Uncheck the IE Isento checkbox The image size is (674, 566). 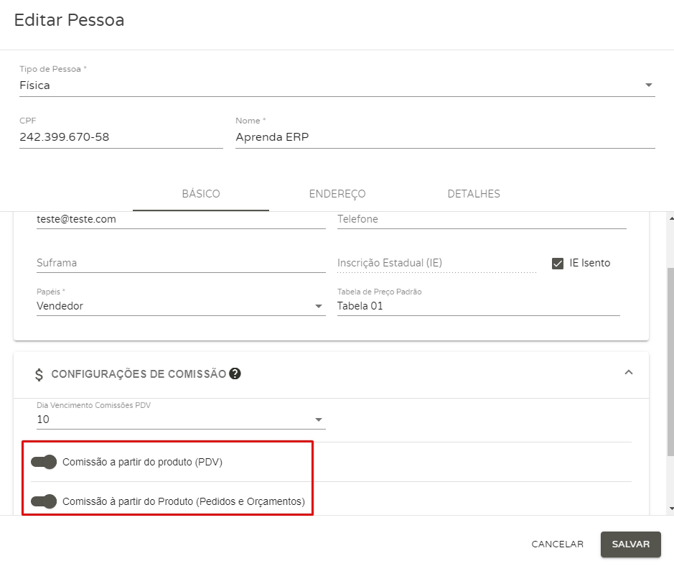(x=558, y=263)
